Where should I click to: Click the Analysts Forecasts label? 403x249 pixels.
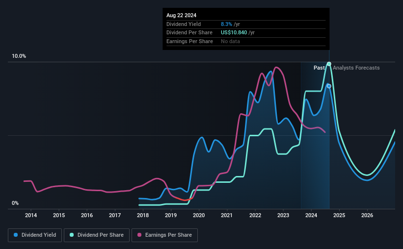coord(356,68)
